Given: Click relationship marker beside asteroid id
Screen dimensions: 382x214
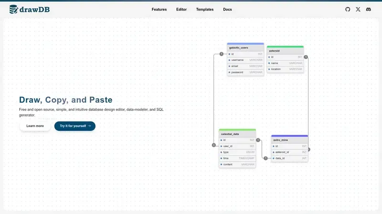Looking at the screenshot, I should click(x=306, y=57).
